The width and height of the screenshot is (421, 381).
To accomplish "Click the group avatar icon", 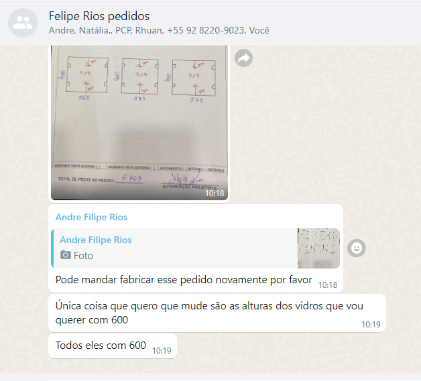I will click(x=23, y=23).
